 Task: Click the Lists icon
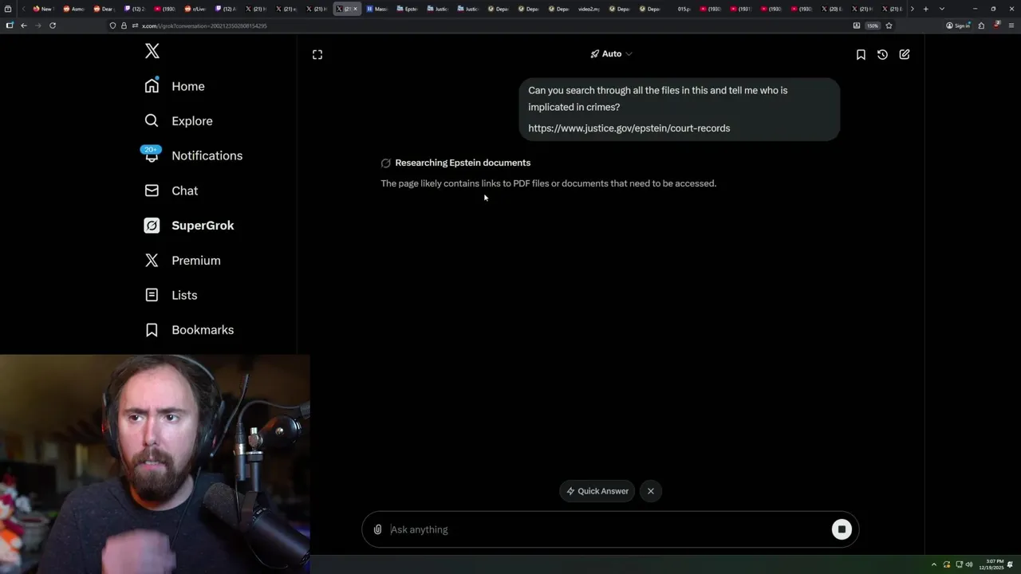[x=152, y=295]
